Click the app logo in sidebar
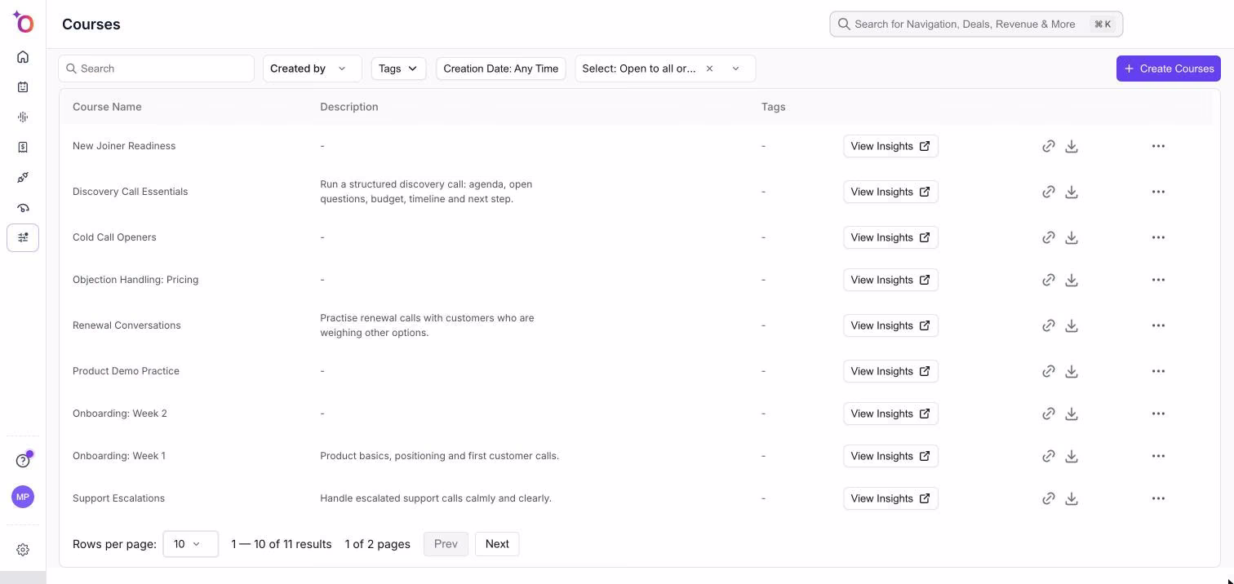 tap(23, 23)
